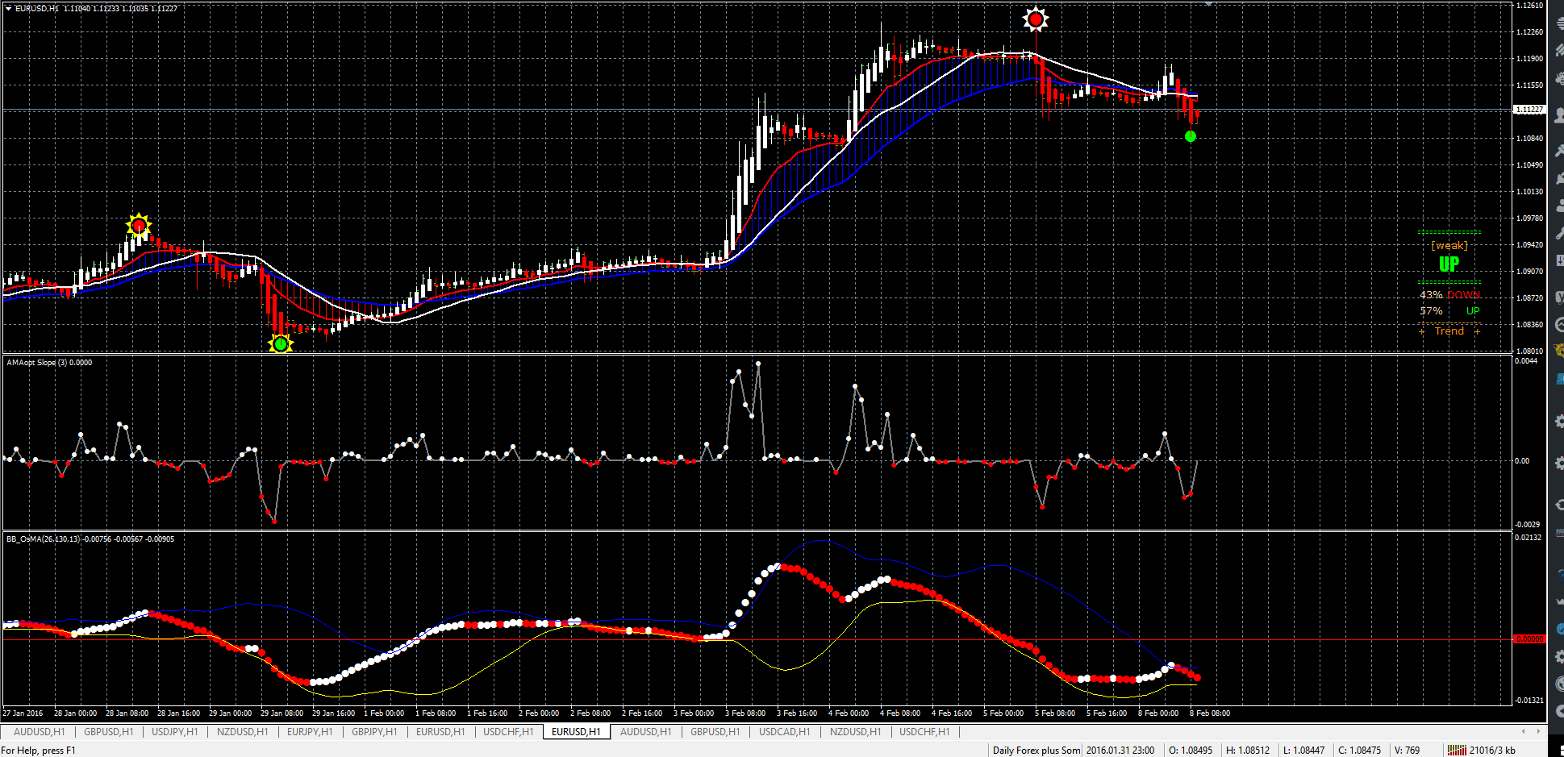
Task: Click the '4 Feb 08:00' time axis label
Action: pos(900,713)
